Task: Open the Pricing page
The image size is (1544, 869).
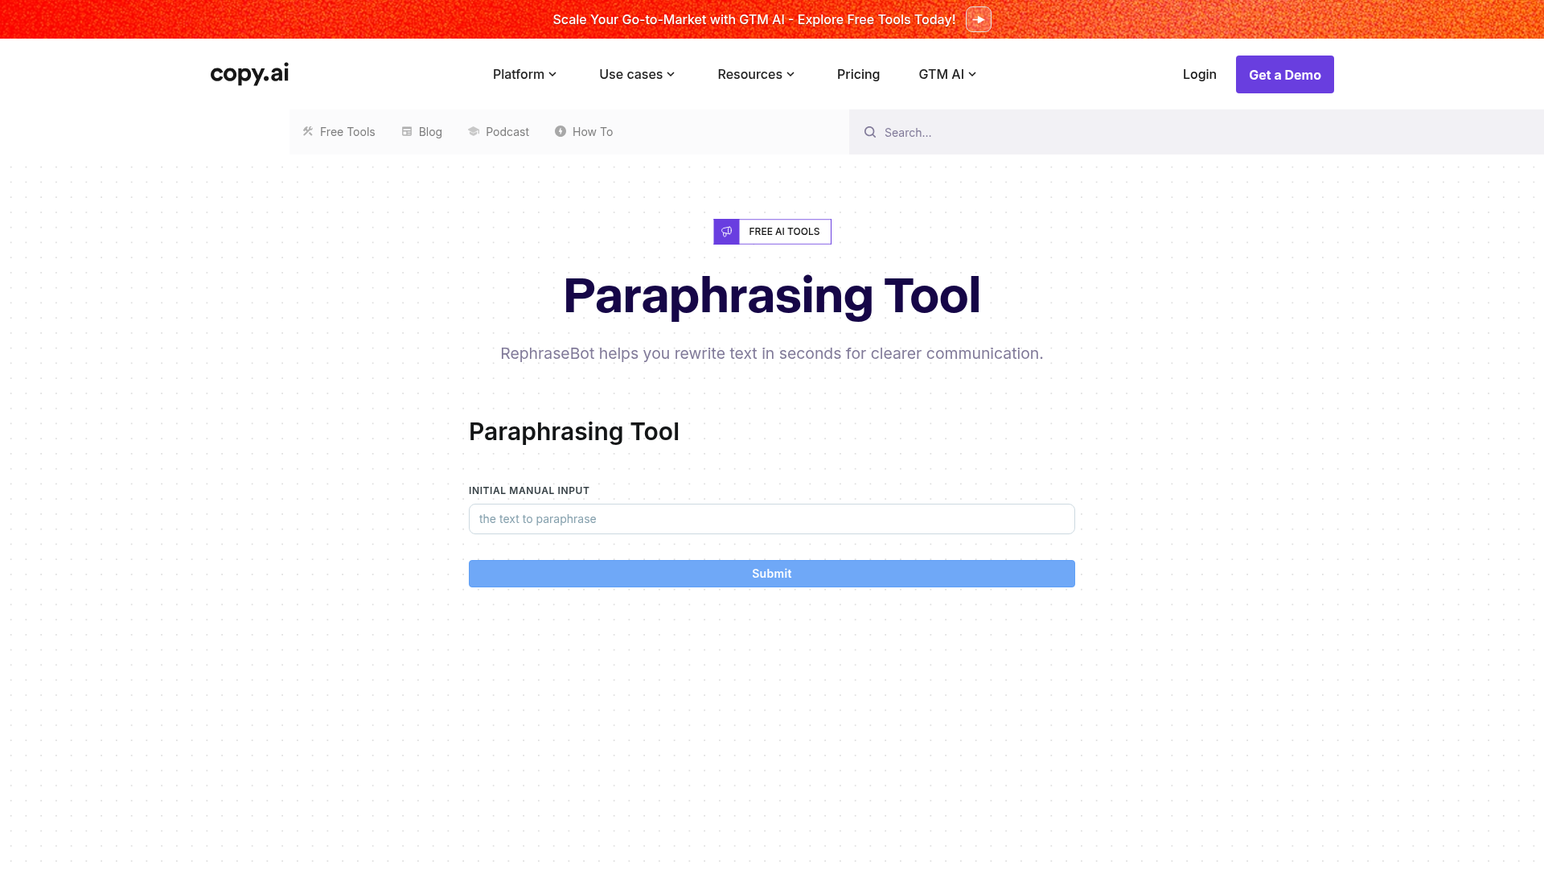Action: [858, 74]
